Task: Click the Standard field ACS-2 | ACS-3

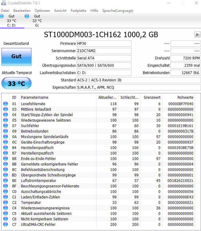Action: pos(139,80)
